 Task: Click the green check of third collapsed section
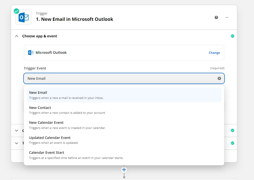click(x=232, y=143)
